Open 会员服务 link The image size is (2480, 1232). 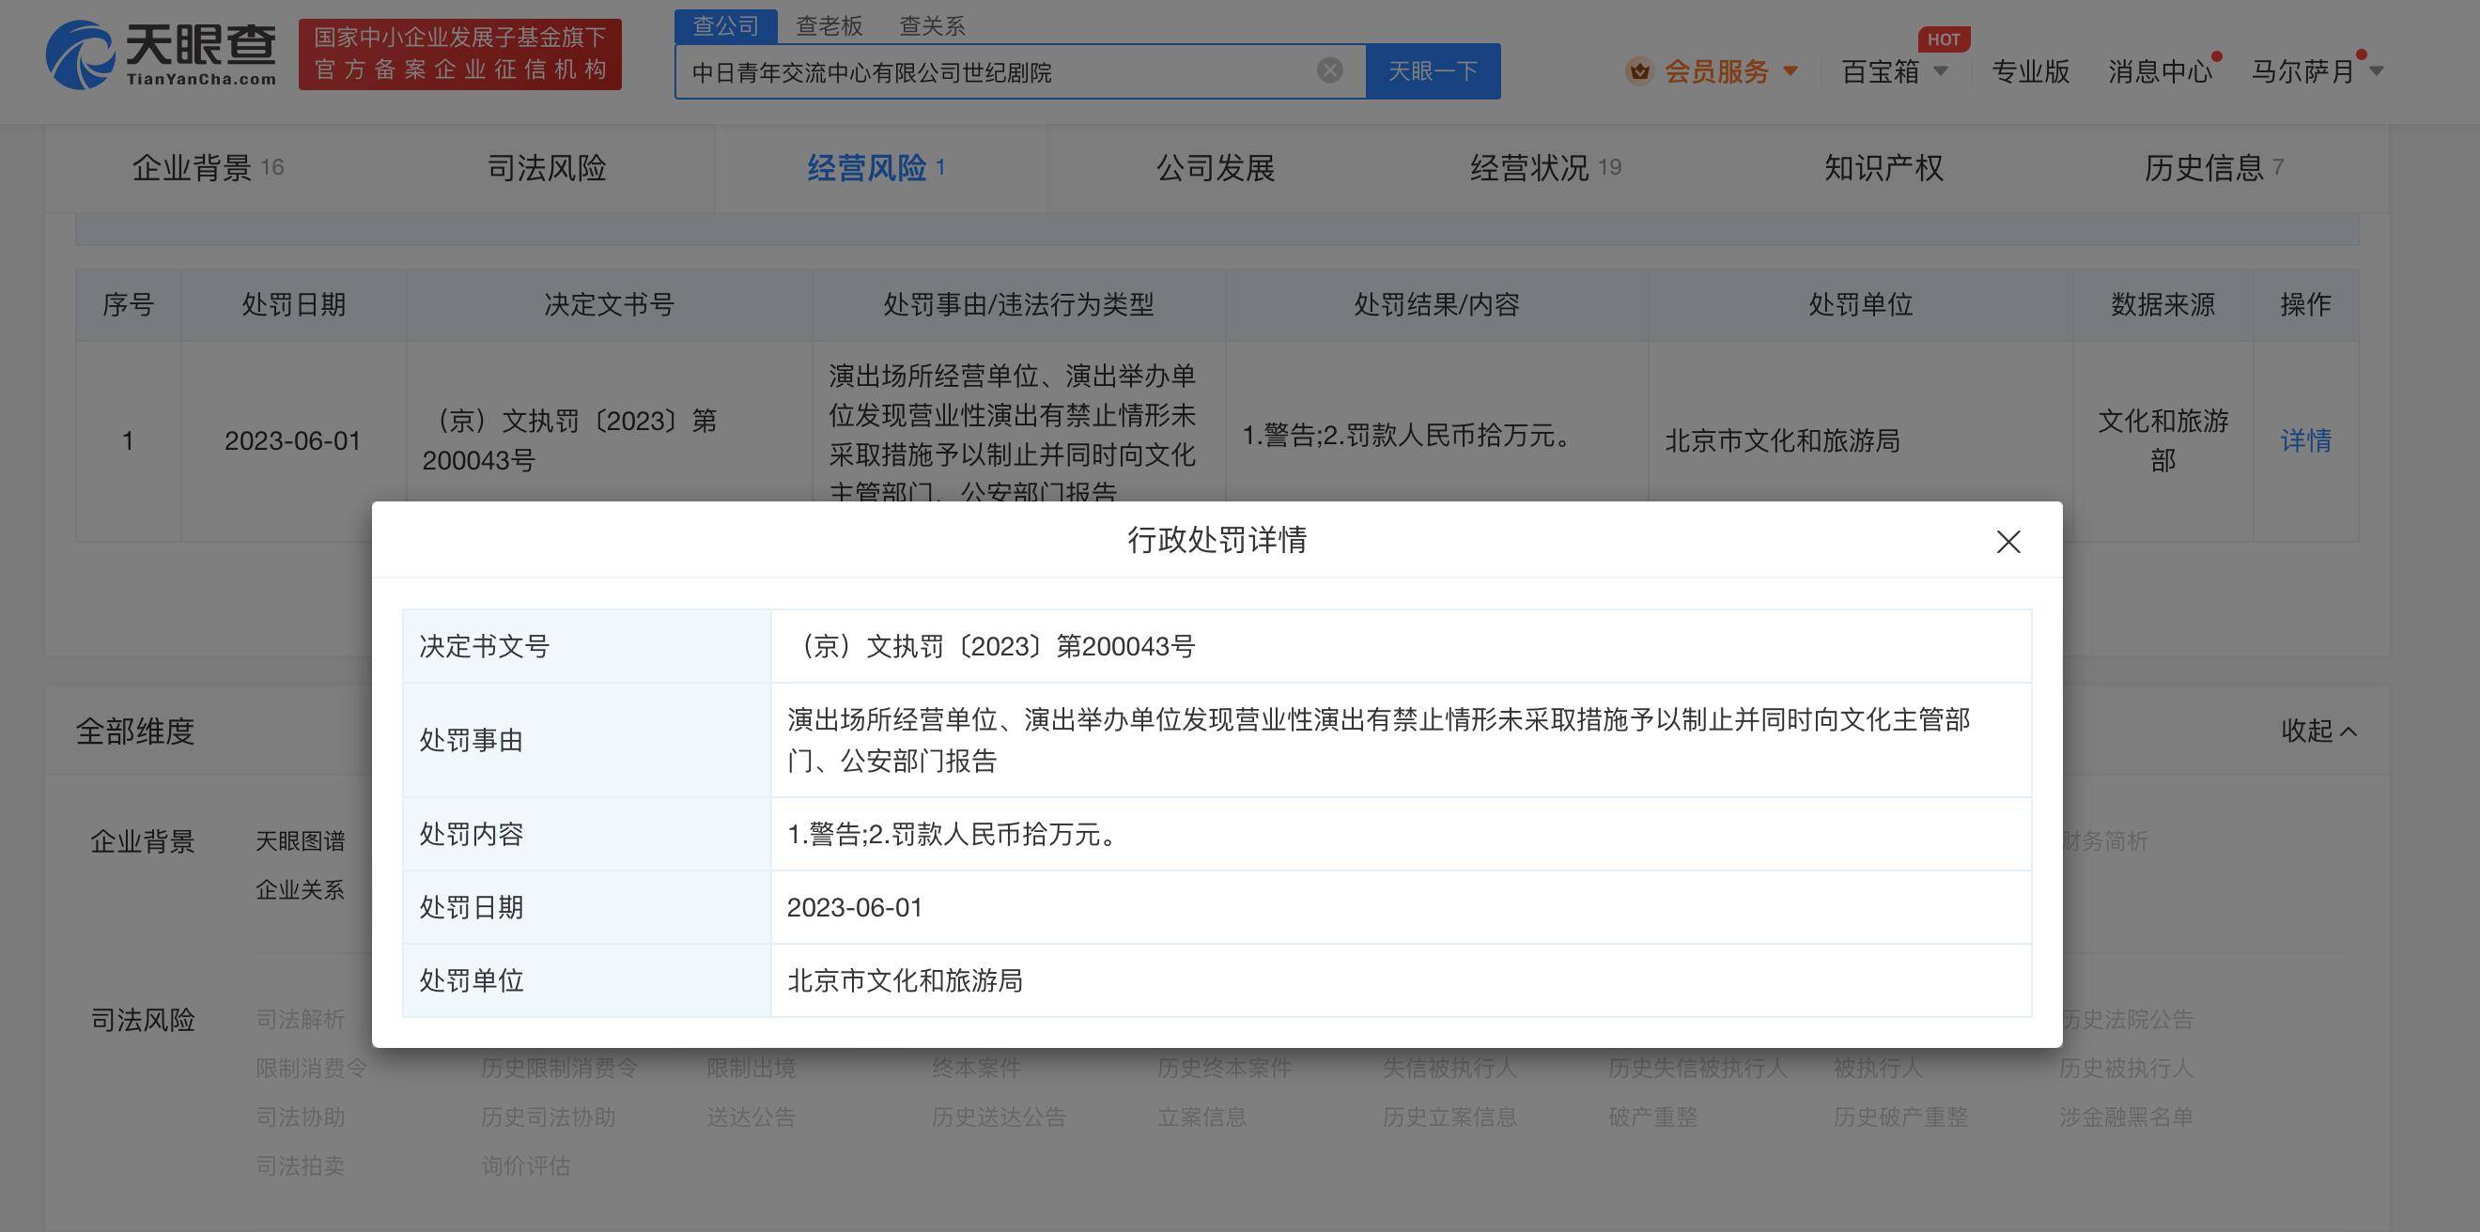click(1716, 70)
